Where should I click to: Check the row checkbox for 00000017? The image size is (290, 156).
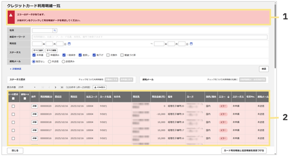[13, 130]
